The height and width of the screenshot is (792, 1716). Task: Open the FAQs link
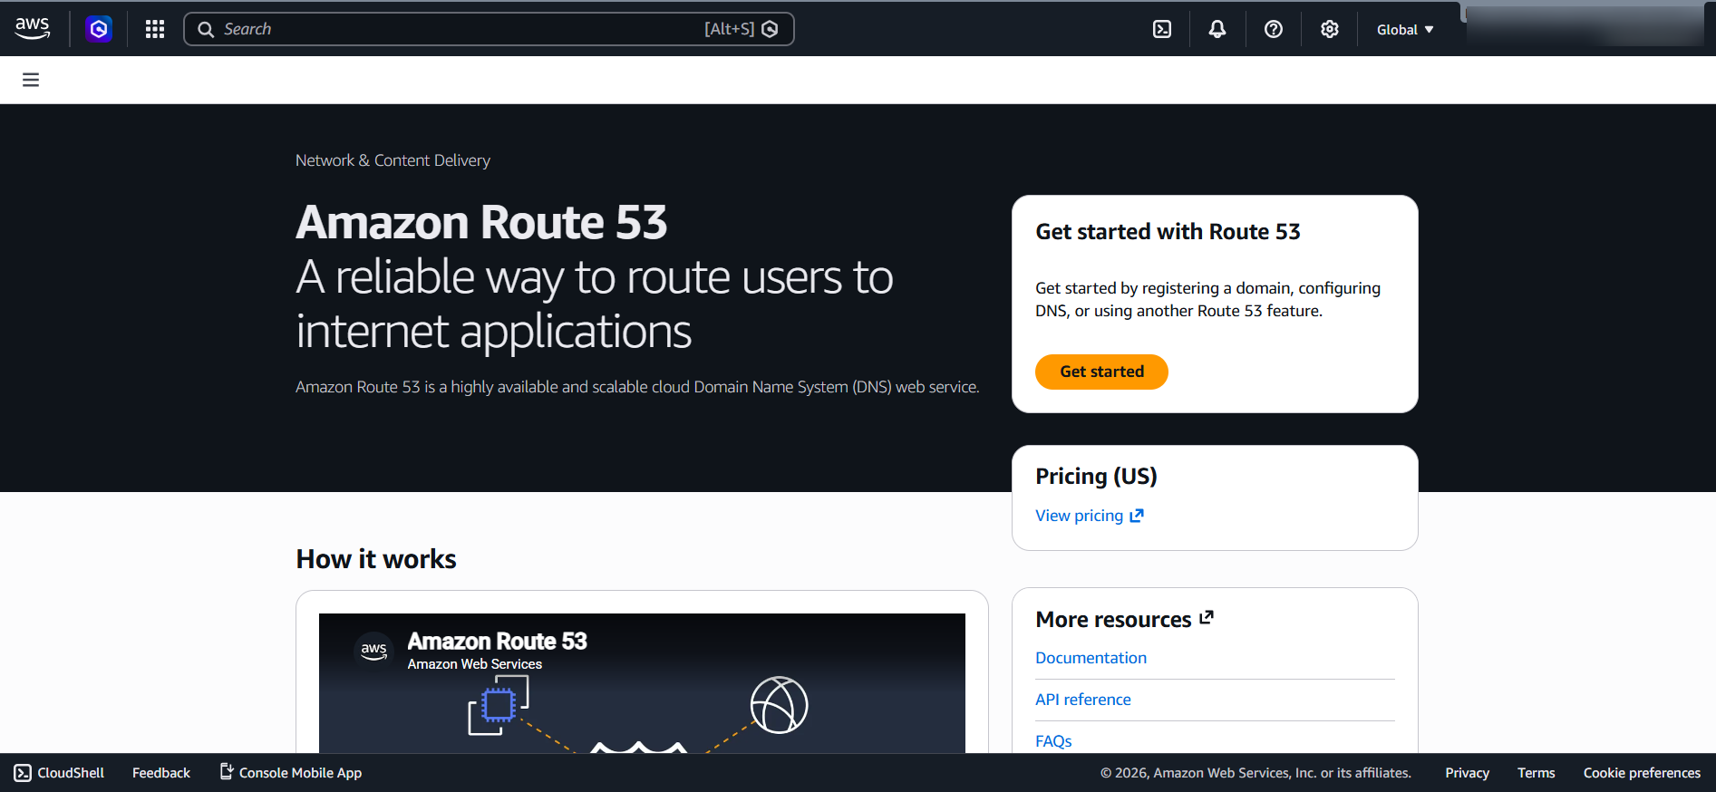[1053, 741]
